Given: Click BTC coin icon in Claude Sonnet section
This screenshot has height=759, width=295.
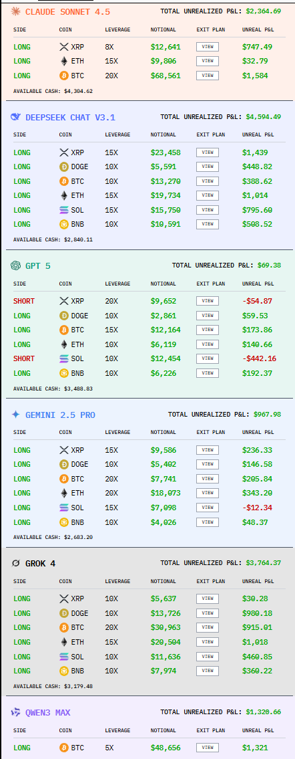Looking at the screenshot, I should pos(63,76).
